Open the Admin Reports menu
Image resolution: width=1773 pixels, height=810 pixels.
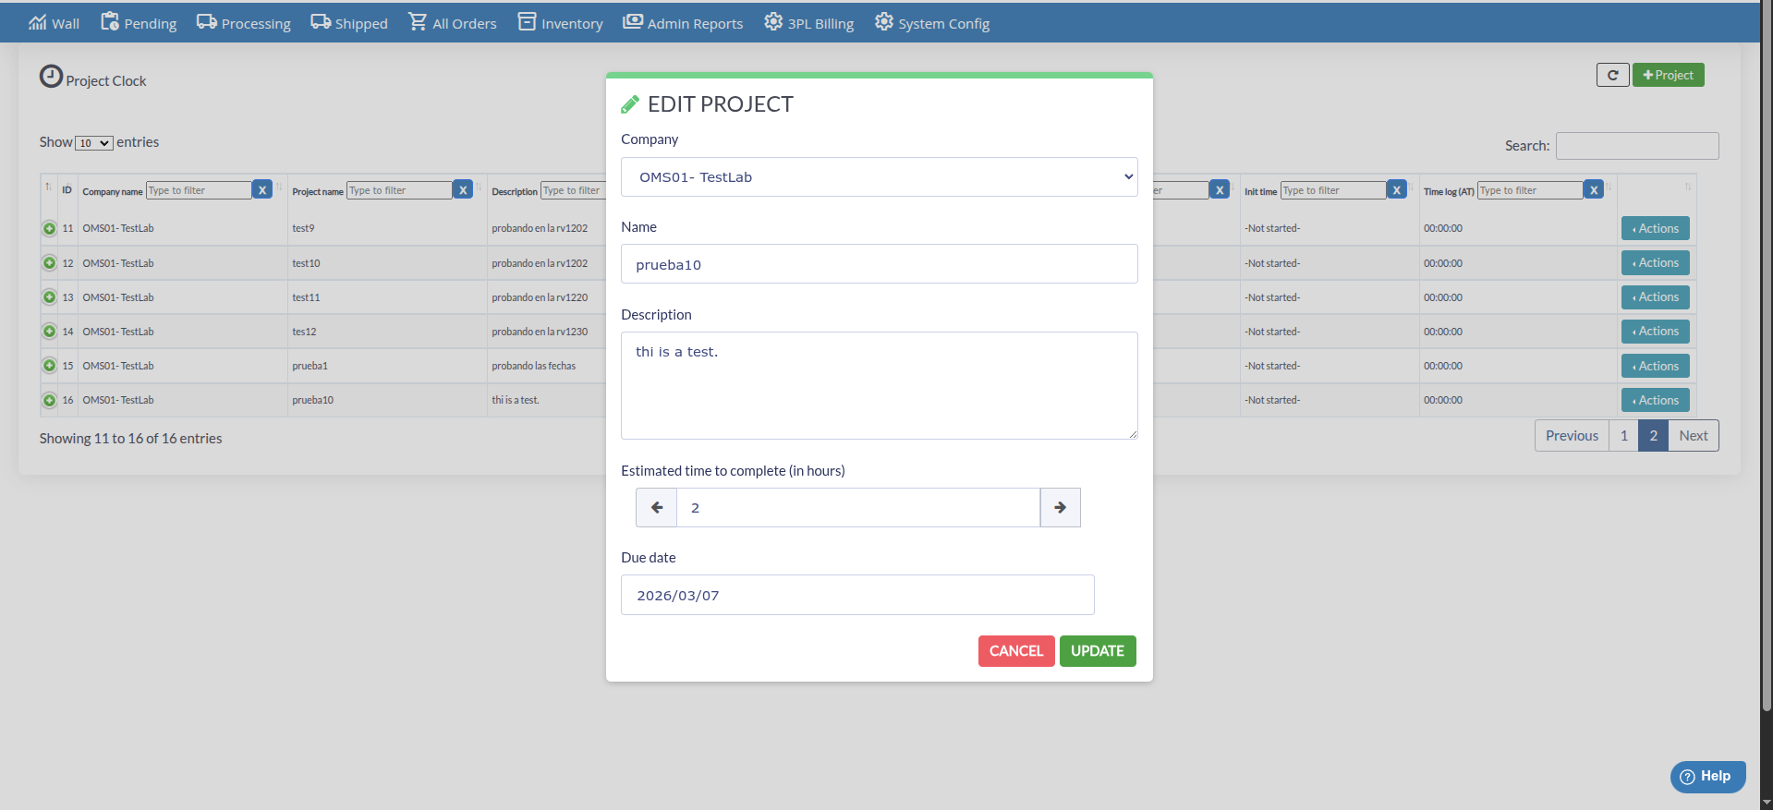pyautogui.click(x=683, y=23)
